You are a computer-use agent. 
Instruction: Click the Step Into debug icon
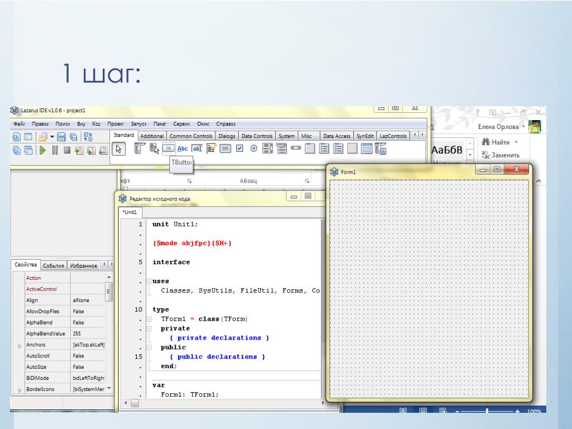point(79,150)
